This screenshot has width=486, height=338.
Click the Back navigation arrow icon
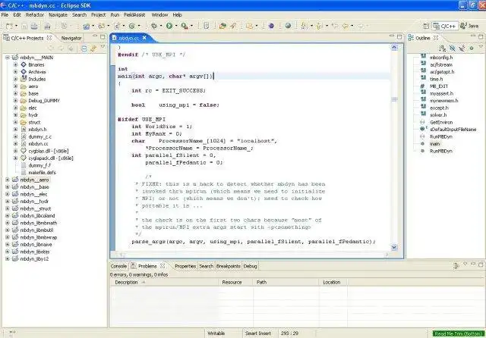346,26
